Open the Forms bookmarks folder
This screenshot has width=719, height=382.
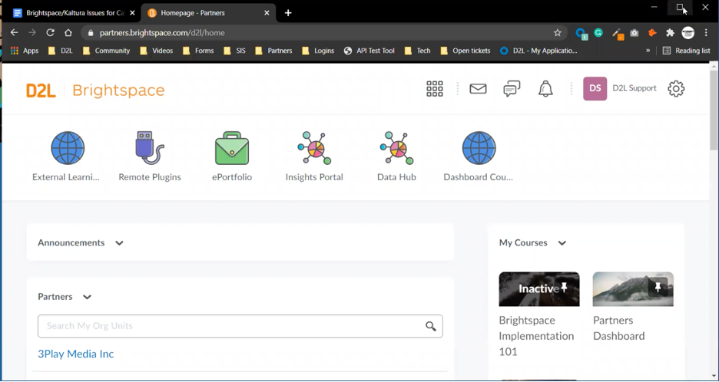click(198, 51)
